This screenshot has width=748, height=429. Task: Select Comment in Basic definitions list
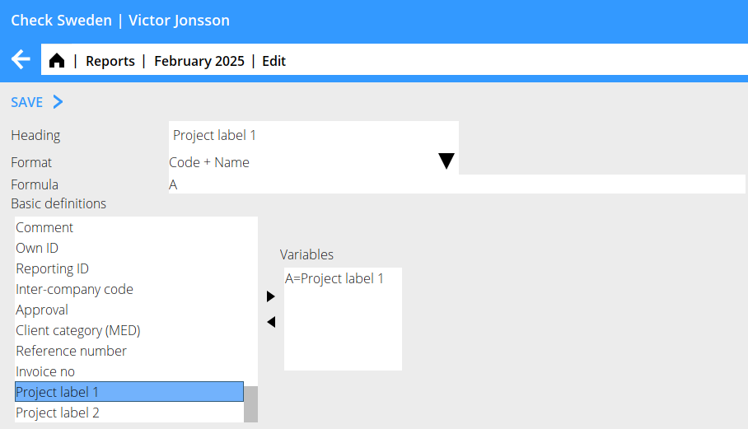pyautogui.click(x=44, y=227)
